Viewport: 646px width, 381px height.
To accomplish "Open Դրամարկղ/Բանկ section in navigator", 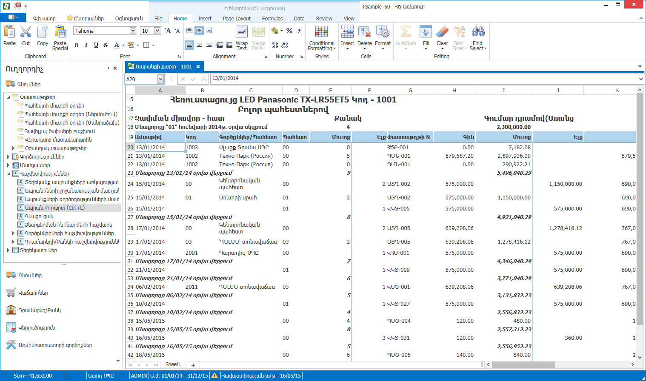I will 39,310.
